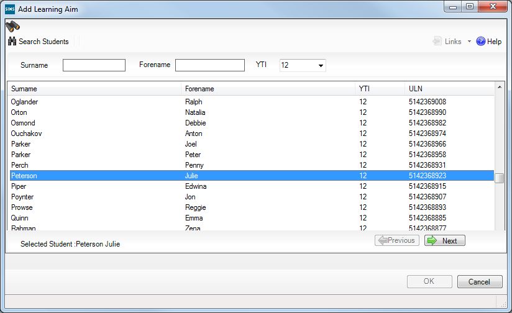Sort by the Forename column header

point(268,89)
